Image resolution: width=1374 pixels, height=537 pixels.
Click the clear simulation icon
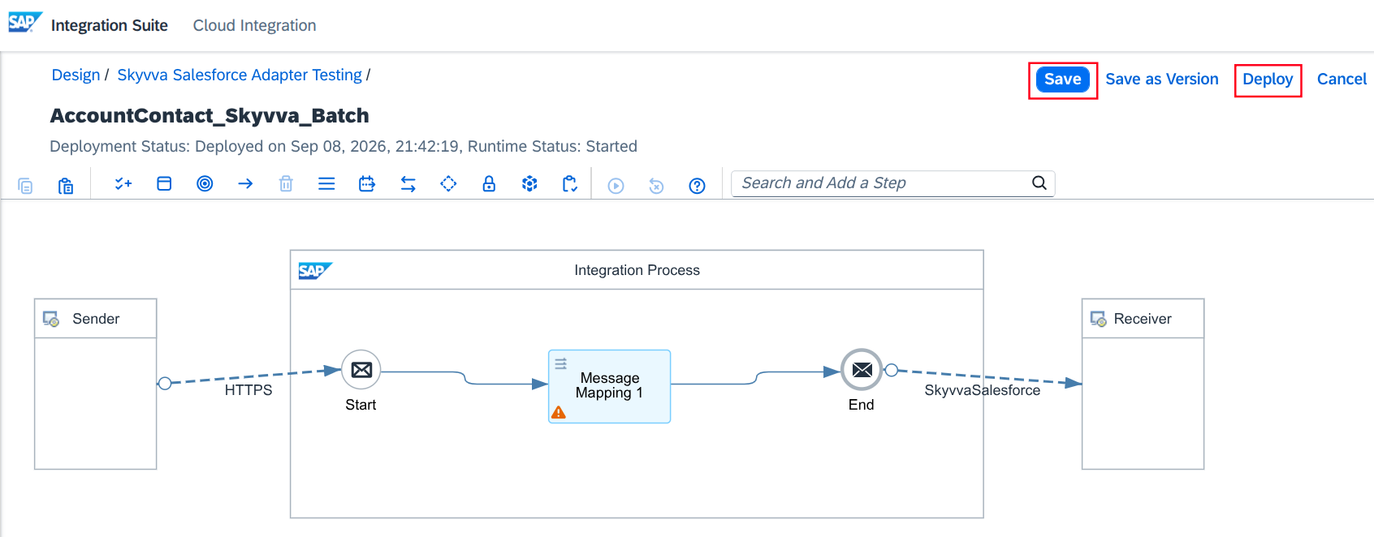tap(656, 187)
